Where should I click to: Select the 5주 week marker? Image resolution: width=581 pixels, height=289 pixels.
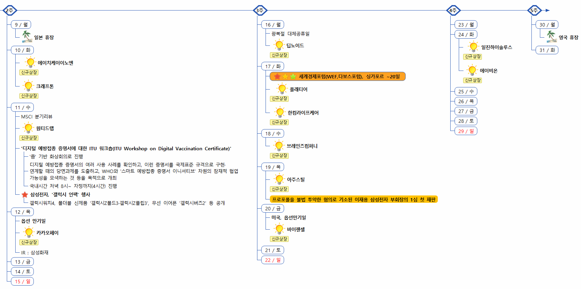[x=534, y=11]
